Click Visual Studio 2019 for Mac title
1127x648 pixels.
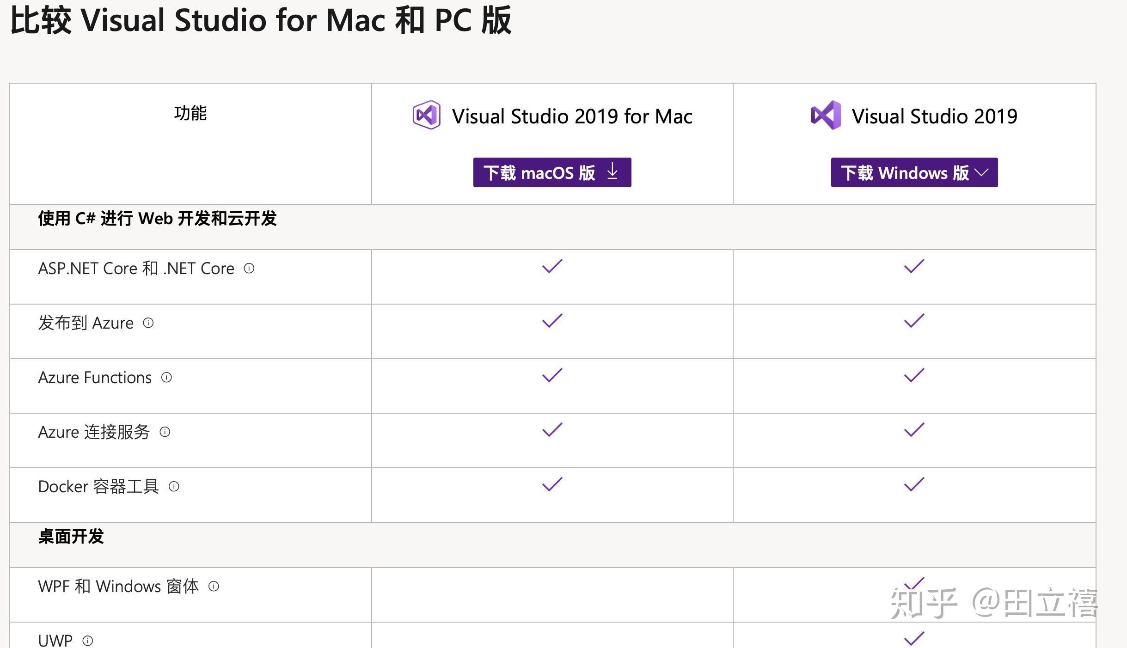(x=572, y=116)
